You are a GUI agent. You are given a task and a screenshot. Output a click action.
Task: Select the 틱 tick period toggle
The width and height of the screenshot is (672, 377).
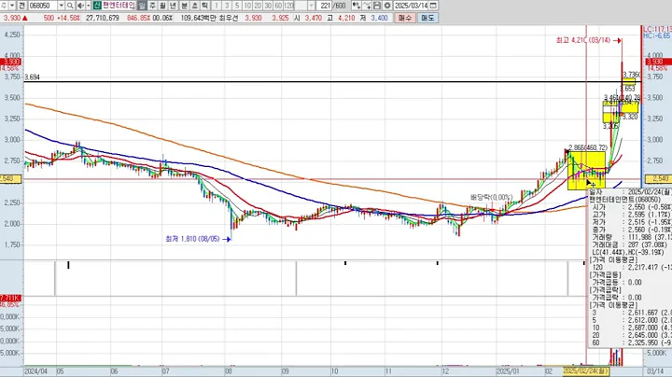coord(204,6)
